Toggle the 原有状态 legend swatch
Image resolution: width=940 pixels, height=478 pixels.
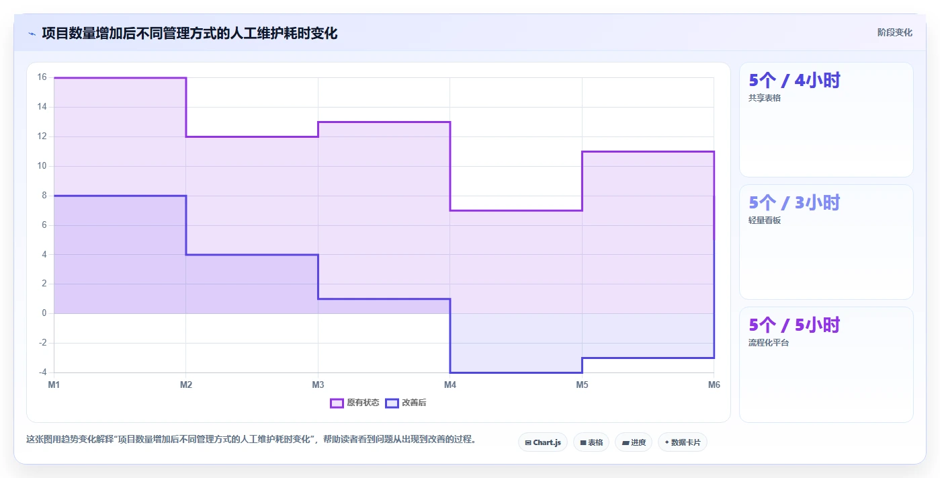(337, 403)
